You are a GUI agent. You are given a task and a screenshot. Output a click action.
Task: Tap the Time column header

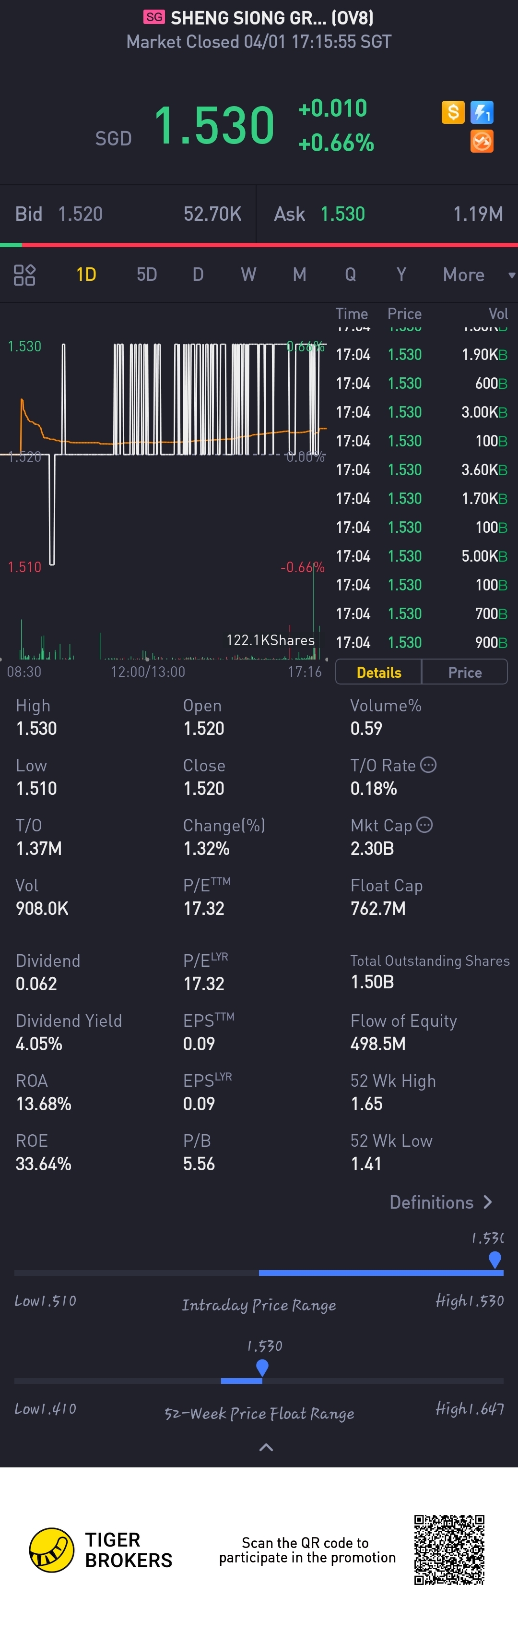pos(352,314)
